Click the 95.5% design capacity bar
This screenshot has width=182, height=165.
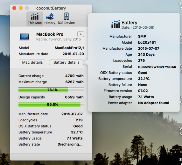(x=51, y=104)
